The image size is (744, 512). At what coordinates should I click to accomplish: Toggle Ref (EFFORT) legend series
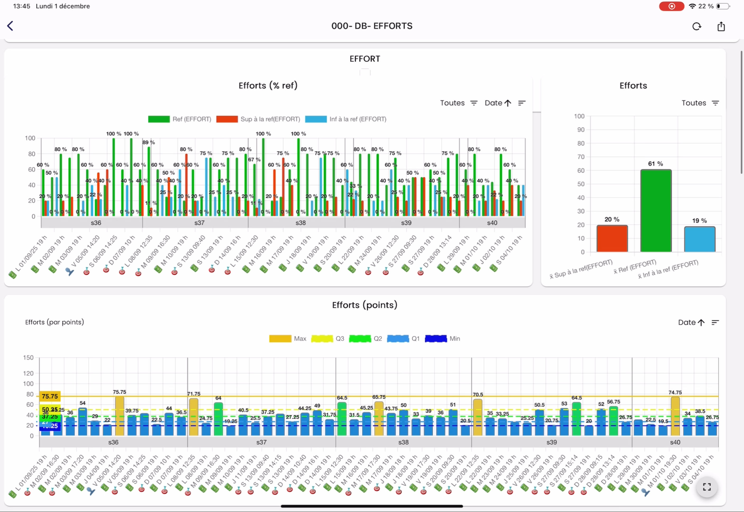tap(180, 119)
